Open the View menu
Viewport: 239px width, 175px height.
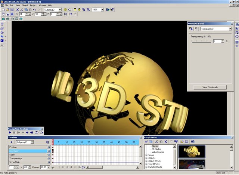click(x=18, y=5)
